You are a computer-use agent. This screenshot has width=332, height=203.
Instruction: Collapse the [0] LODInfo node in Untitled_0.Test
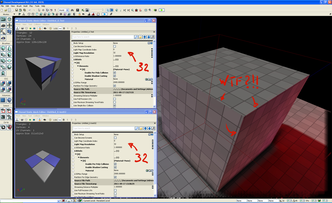point(75,63)
